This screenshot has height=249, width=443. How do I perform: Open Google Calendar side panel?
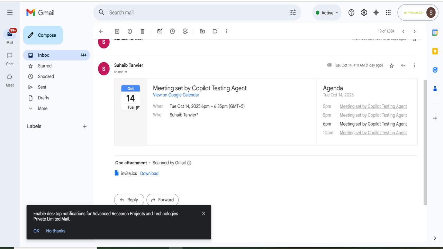point(435,33)
